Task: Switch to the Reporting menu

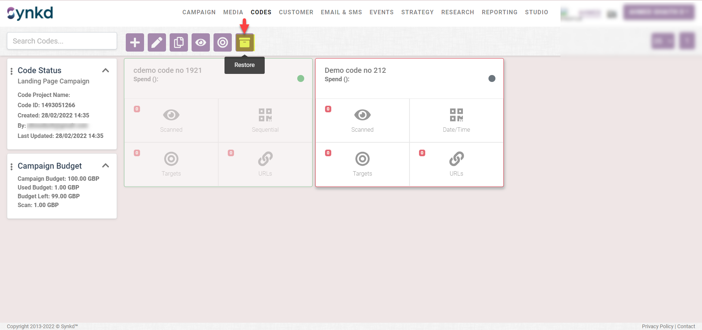Action: coord(499,12)
